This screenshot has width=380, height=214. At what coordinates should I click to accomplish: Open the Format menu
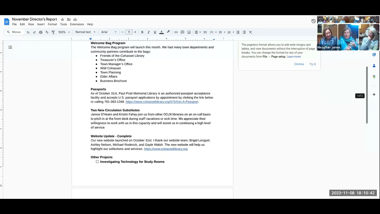click(x=52, y=24)
